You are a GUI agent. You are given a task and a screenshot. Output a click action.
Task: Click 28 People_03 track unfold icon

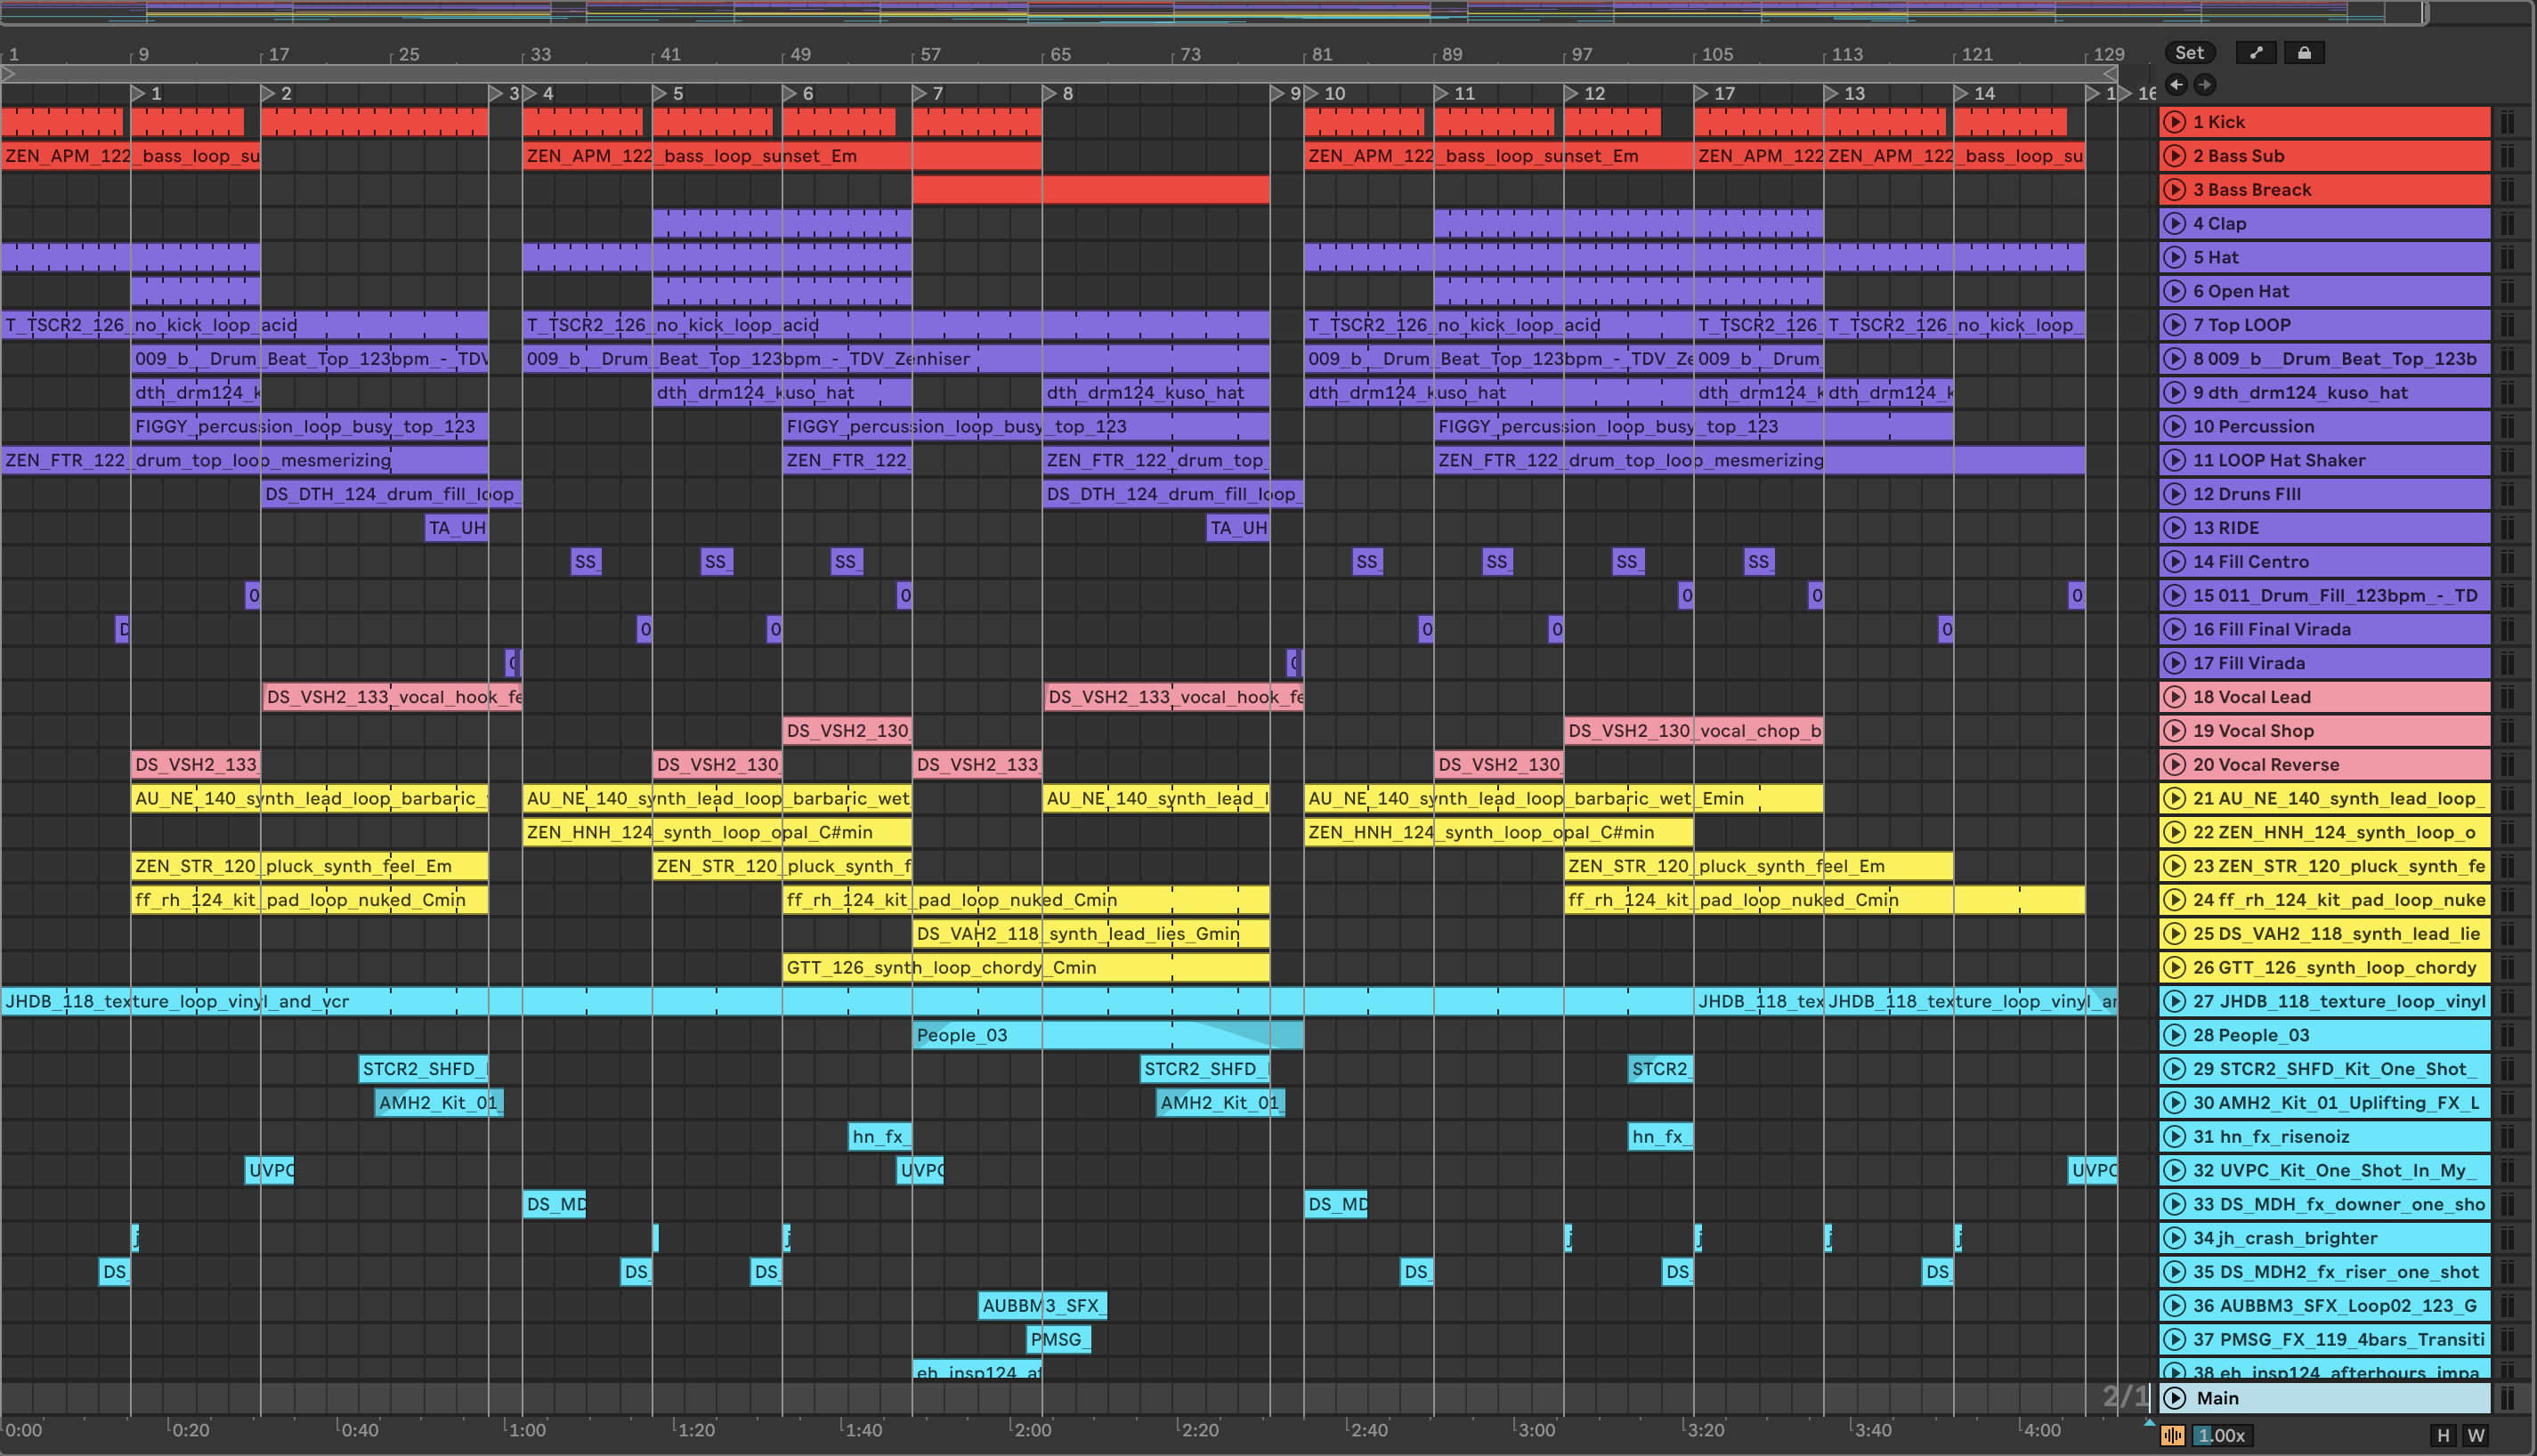pyautogui.click(x=2174, y=1035)
